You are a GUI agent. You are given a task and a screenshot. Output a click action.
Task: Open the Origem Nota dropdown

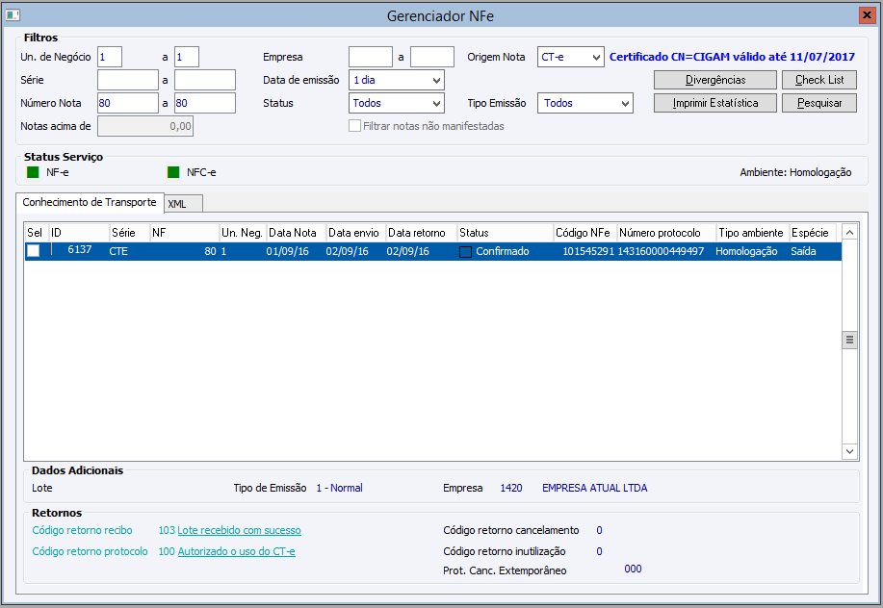[570, 57]
